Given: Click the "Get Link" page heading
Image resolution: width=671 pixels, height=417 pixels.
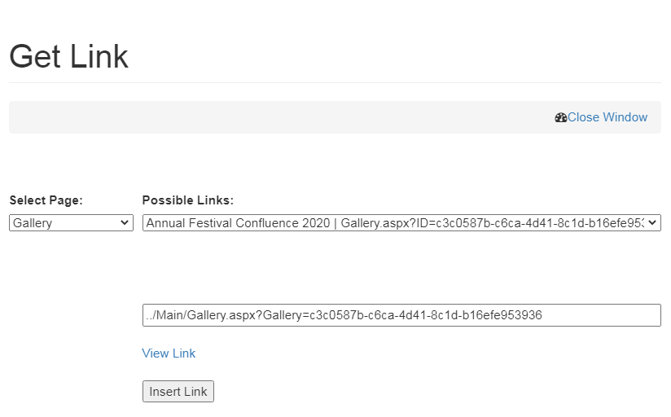Looking at the screenshot, I should 68,56.
